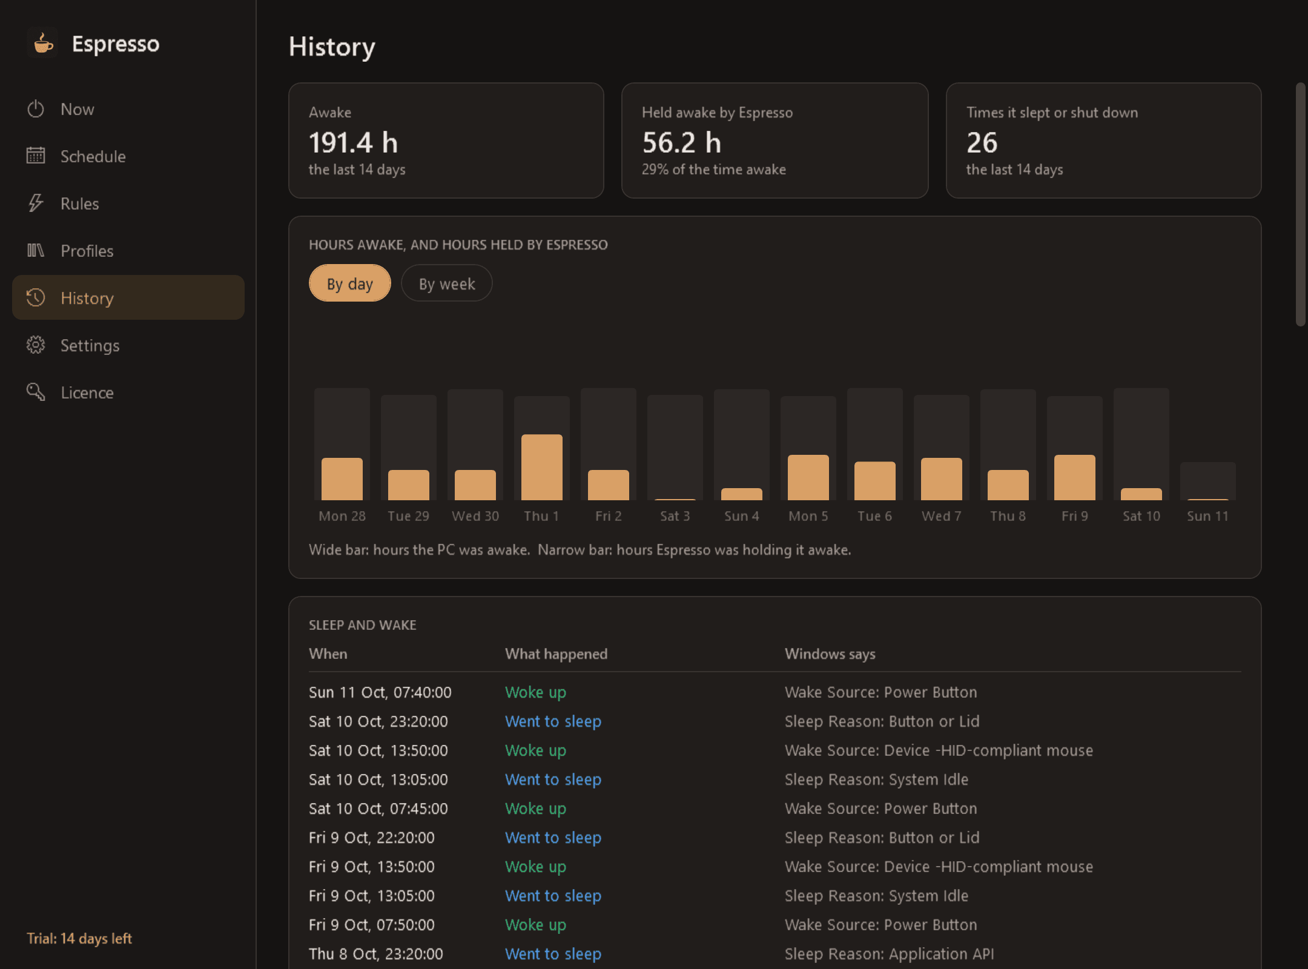
Task: Select the Schedule calendar icon
Action: (36, 156)
